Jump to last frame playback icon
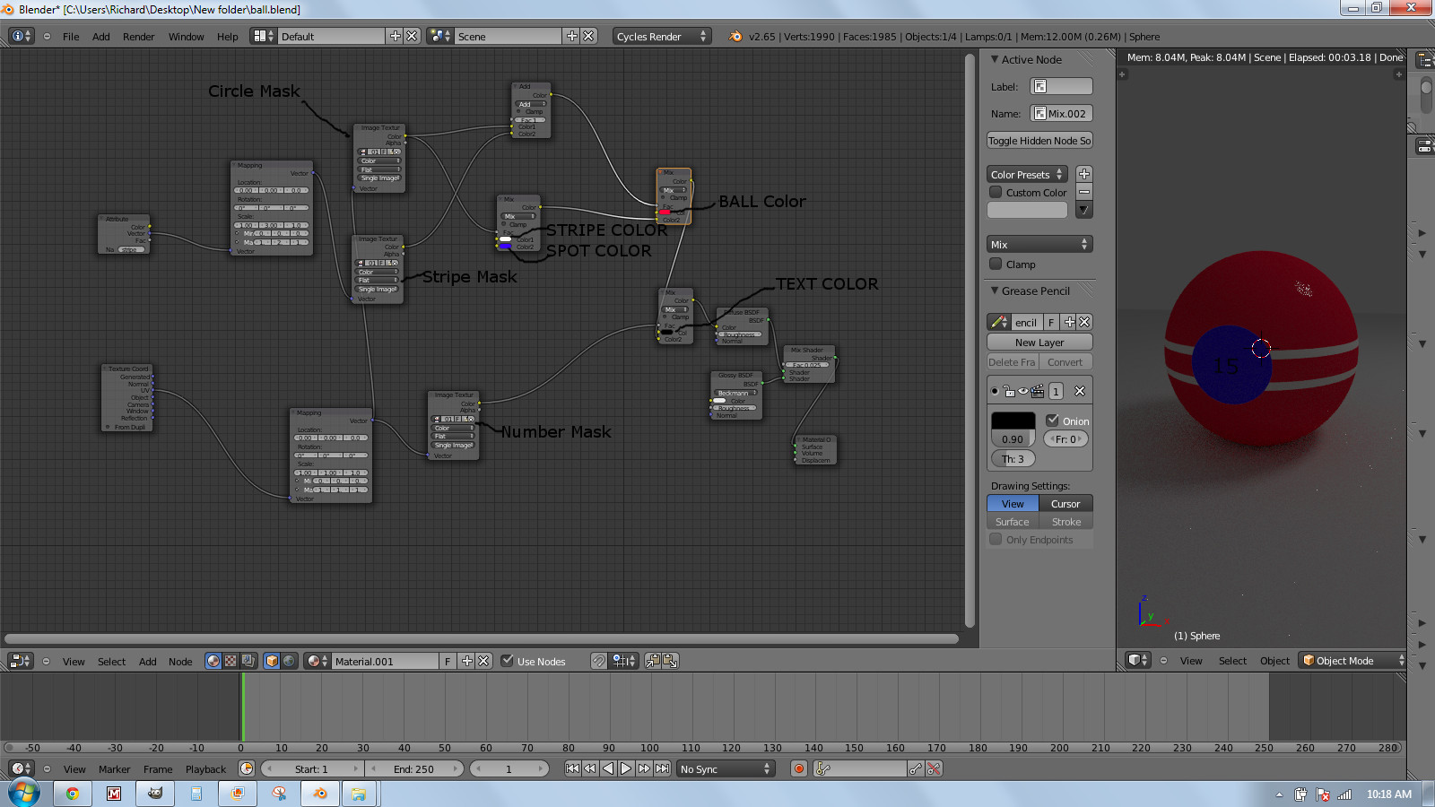This screenshot has height=807, width=1435. (x=662, y=768)
